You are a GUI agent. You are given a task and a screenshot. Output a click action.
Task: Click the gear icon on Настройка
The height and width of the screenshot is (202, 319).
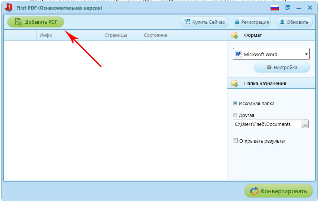click(x=269, y=67)
